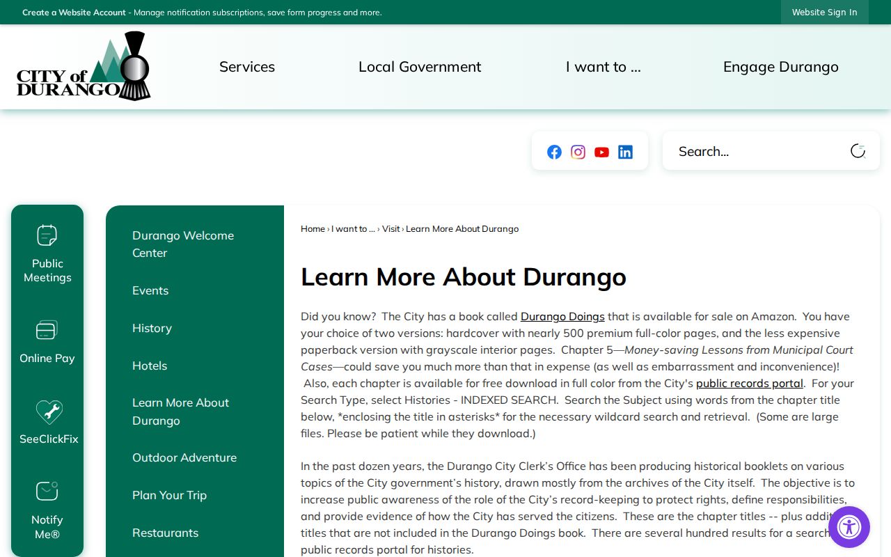Viewport: 891px width, 557px height.
Task: Open History in the sidebar
Action: 152,328
